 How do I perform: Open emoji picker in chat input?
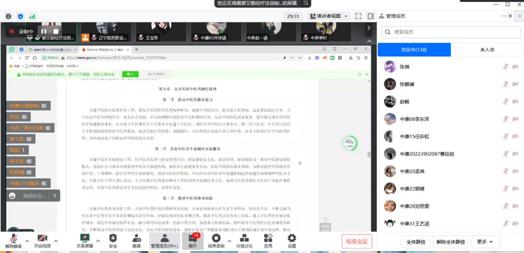click(12, 195)
